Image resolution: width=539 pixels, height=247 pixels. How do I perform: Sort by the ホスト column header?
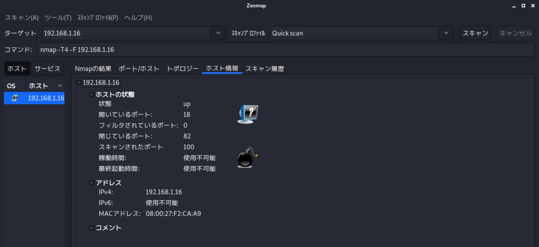tap(45, 85)
